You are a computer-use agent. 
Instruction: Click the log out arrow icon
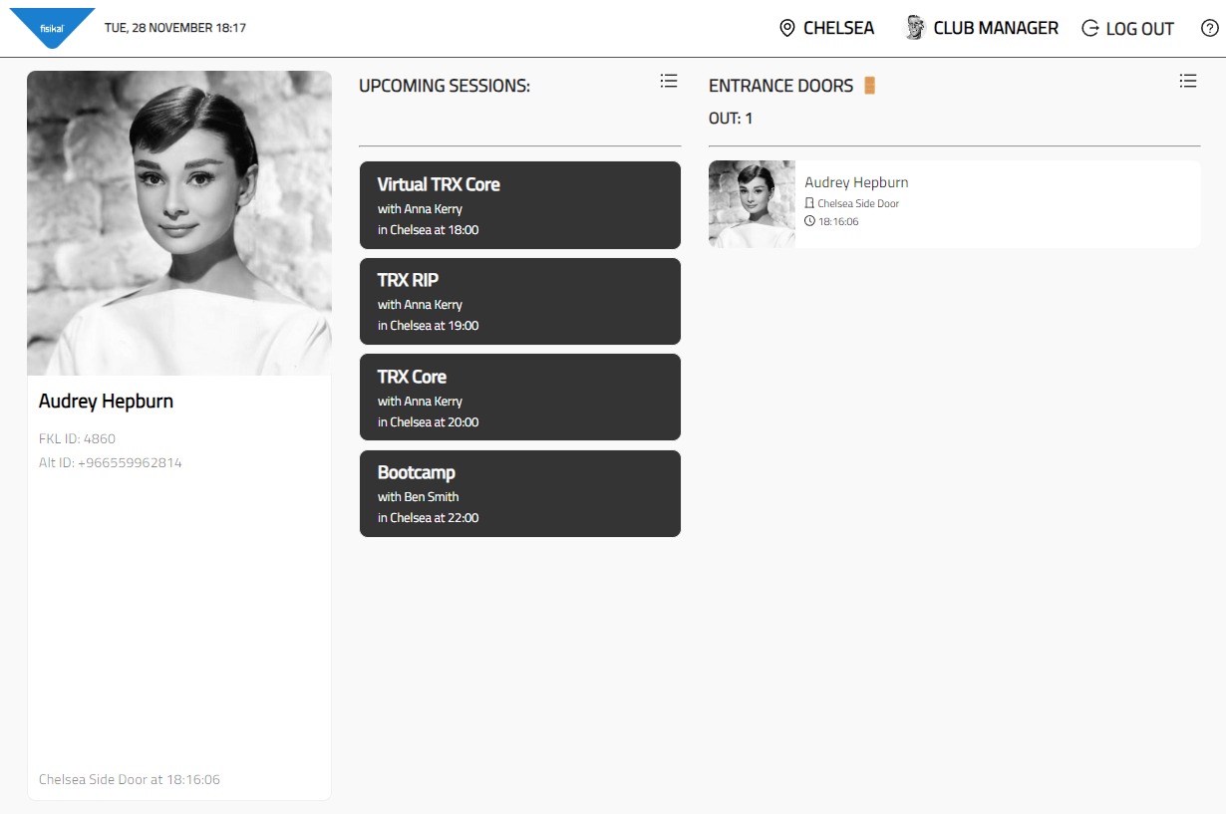pos(1090,28)
